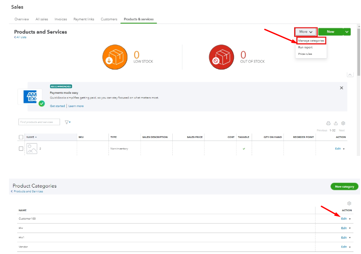Click the green New button
Screen dimensions: 361x254
click(331, 32)
